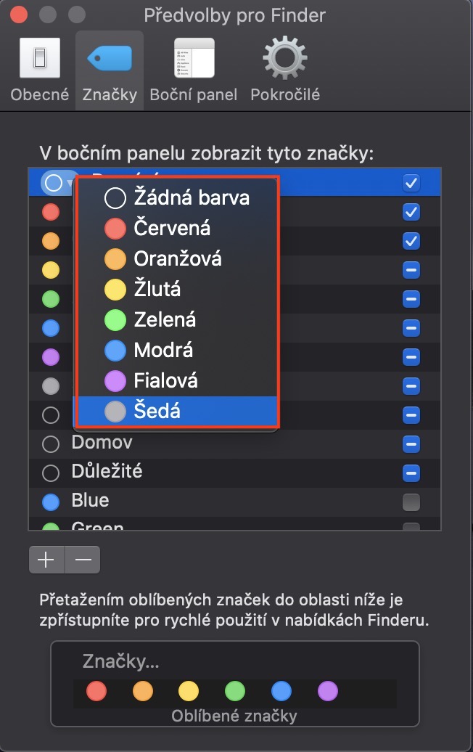
Task: Click the blue dot beside Blue tag
Action: coord(51,501)
